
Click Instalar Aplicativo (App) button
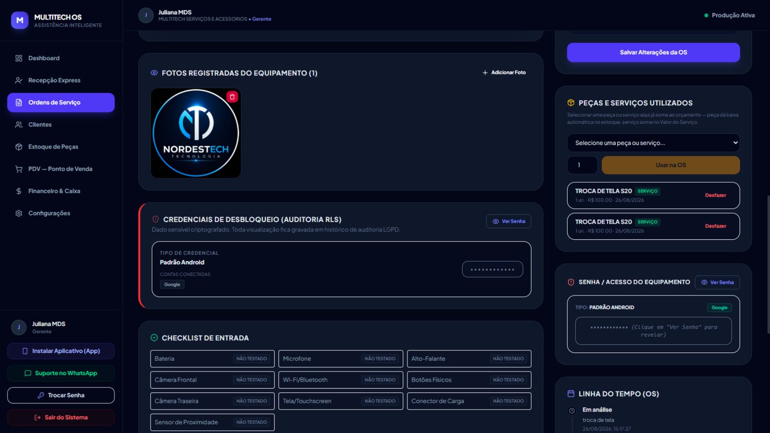[x=61, y=351]
